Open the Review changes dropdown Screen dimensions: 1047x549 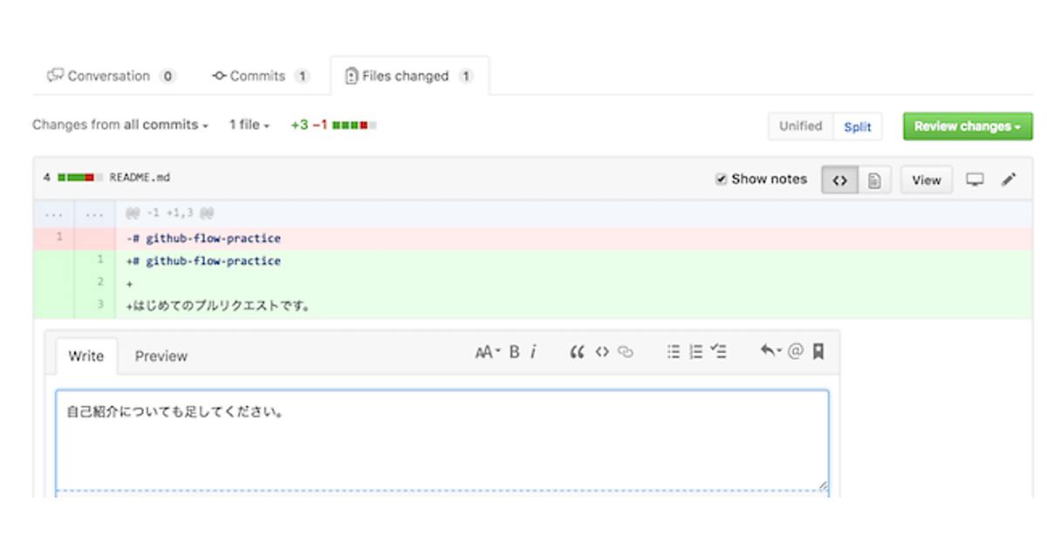coord(967,126)
